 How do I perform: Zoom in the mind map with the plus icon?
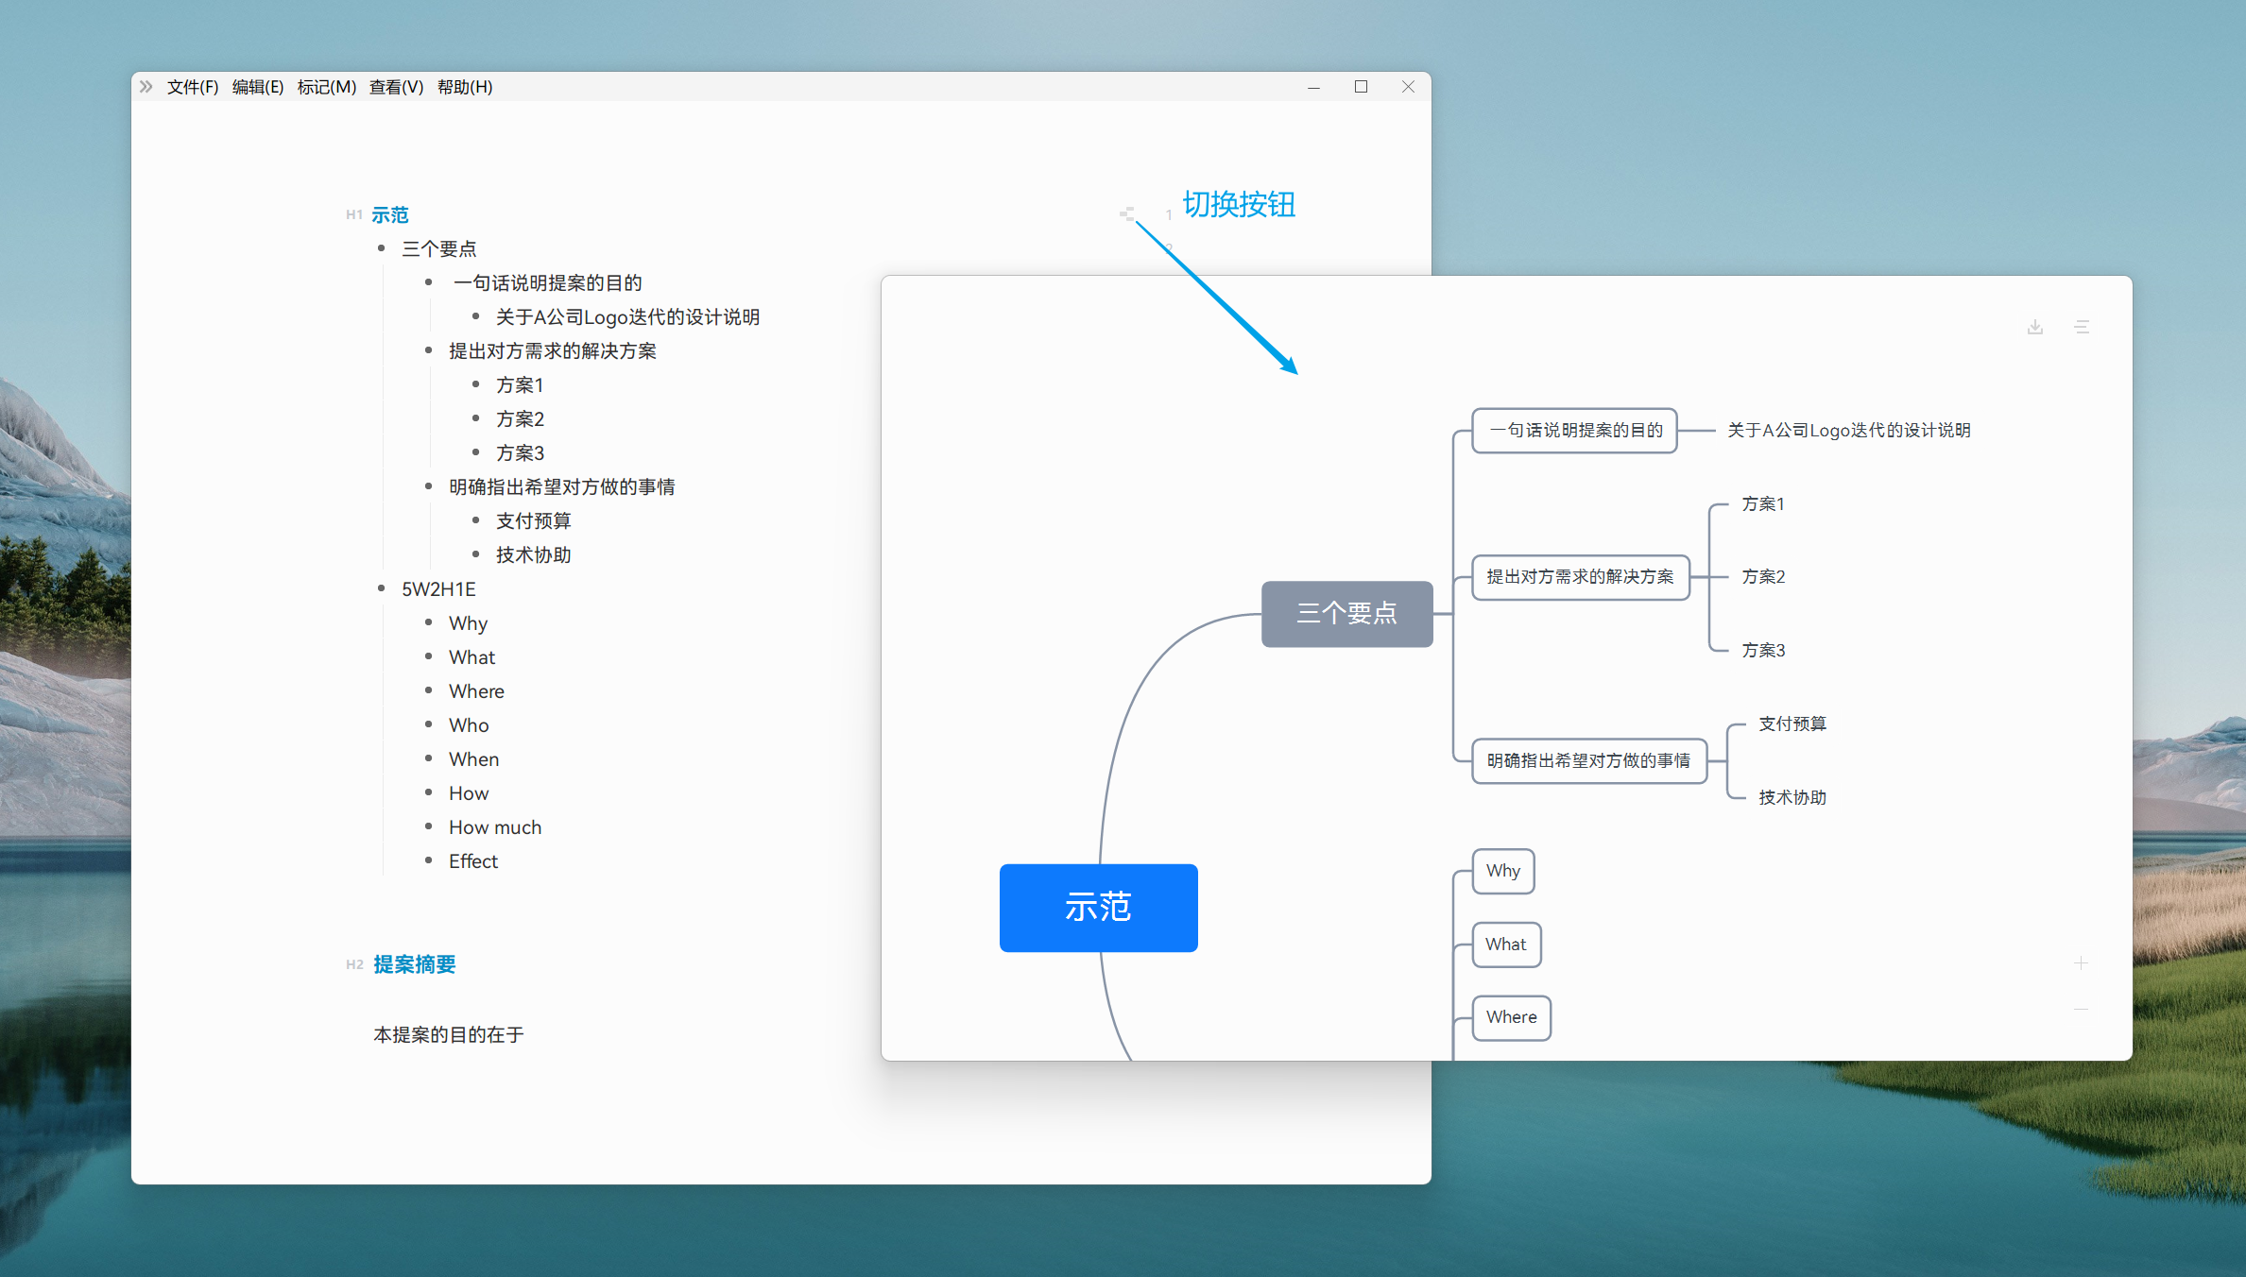click(x=2081, y=963)
